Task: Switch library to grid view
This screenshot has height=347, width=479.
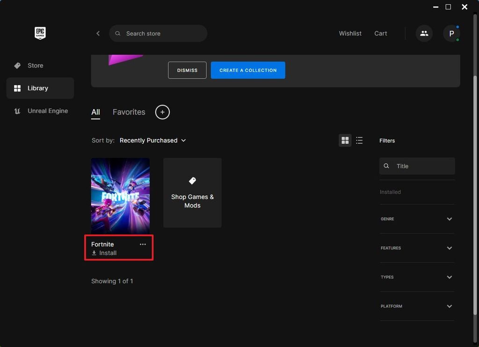Action: click(345, 140)
